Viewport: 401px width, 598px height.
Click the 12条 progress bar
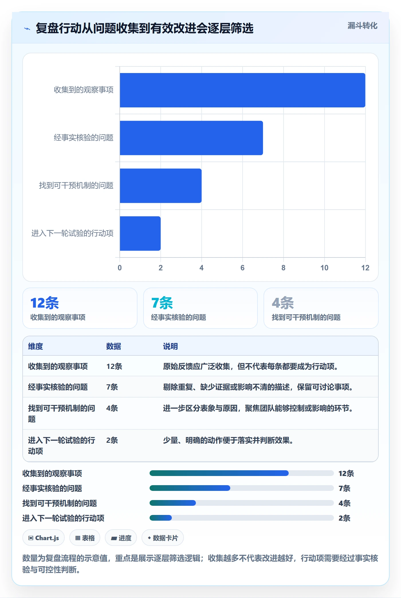coord(242,473)
